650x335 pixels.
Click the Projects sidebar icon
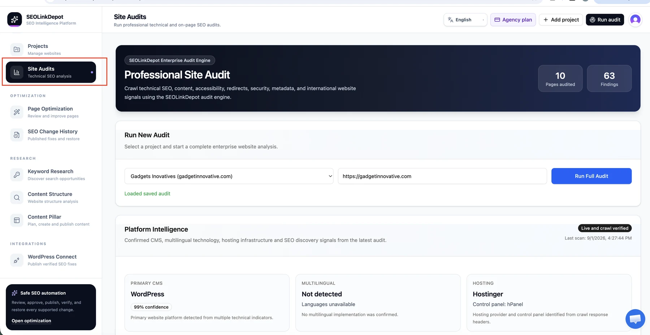pyautogui.click(x=17, y=49)
